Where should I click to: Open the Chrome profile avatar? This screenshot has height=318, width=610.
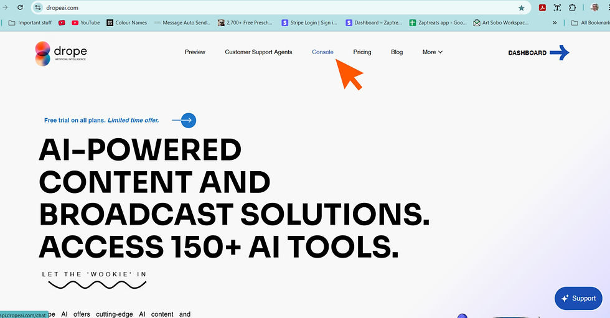click(594, 7)
